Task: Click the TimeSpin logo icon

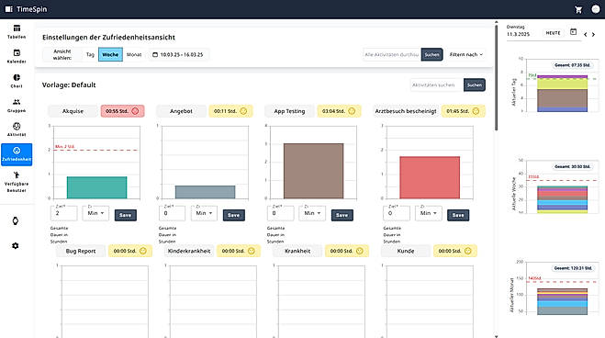Action: (9, 9)
